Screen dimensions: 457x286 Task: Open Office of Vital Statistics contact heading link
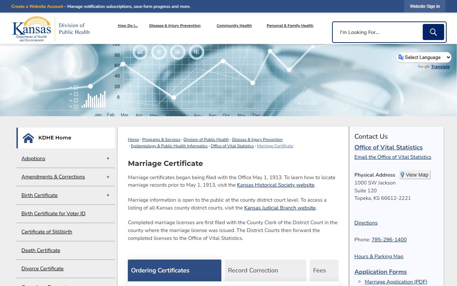coord(388,147)
